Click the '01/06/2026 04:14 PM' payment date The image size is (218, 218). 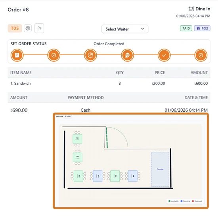[x=186, y=110]
